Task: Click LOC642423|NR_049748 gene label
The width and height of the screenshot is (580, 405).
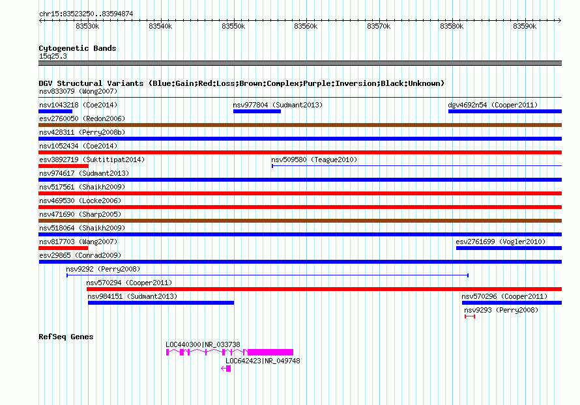Action: [x=263, y=361]
